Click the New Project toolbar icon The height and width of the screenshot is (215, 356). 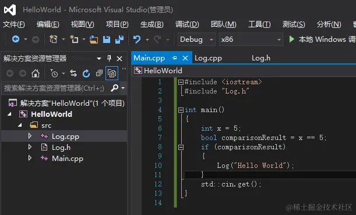click(54, 40)
